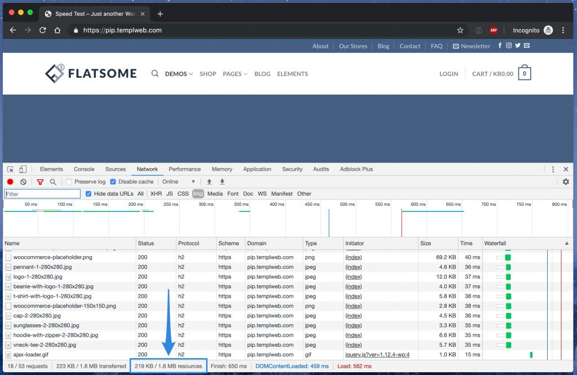Toggle the Img request filter
The image size is (577, 375).
[198, 194]
